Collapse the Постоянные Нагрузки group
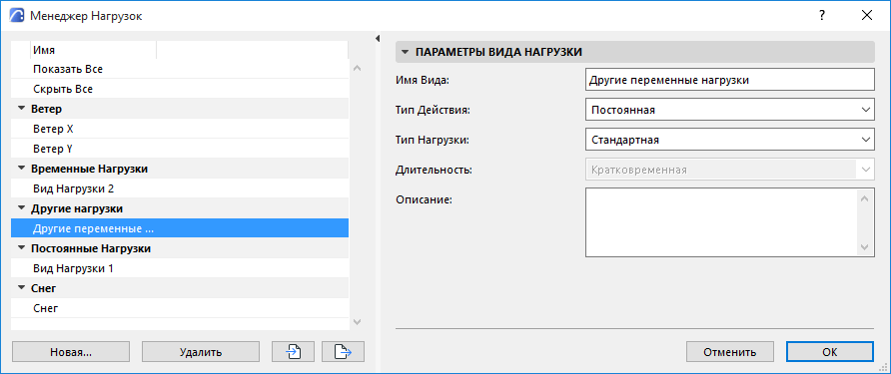 click(22, 248)
